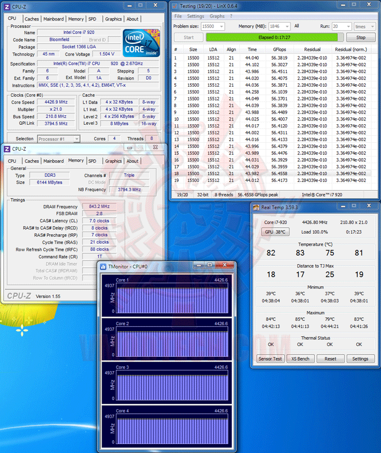Viewport: 381px width, 453px height.
Task: Close the top CPU-Z window
Action: coord(156,5)
